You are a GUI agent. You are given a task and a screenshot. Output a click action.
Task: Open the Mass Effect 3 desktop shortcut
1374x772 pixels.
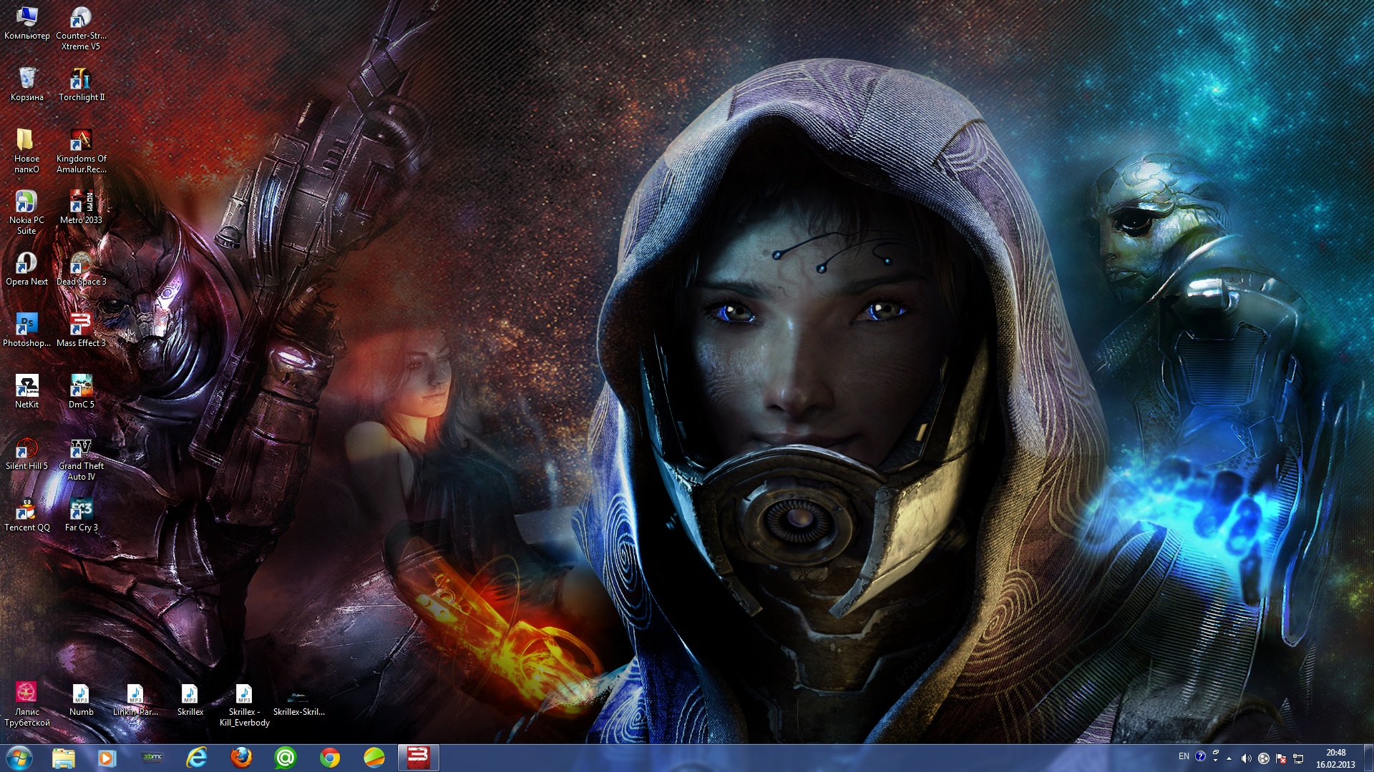click(81, 325)
